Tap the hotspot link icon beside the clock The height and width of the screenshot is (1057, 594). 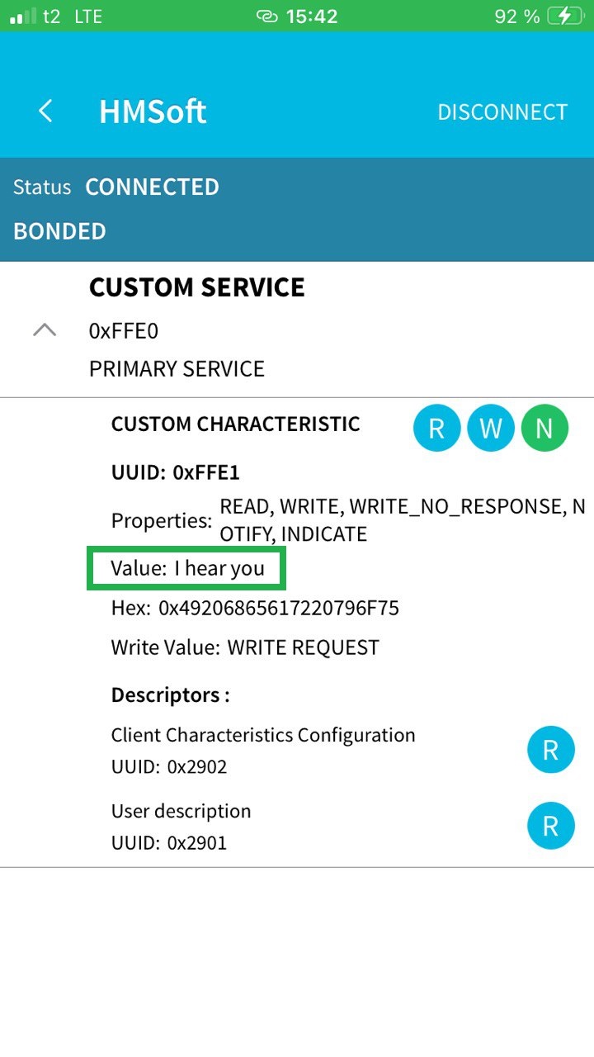pyautogui.click(x=267, y=16)
